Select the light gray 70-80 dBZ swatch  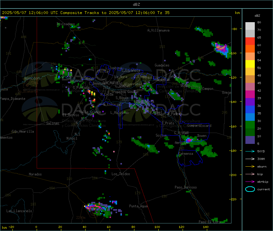click(x=250, y=26)
